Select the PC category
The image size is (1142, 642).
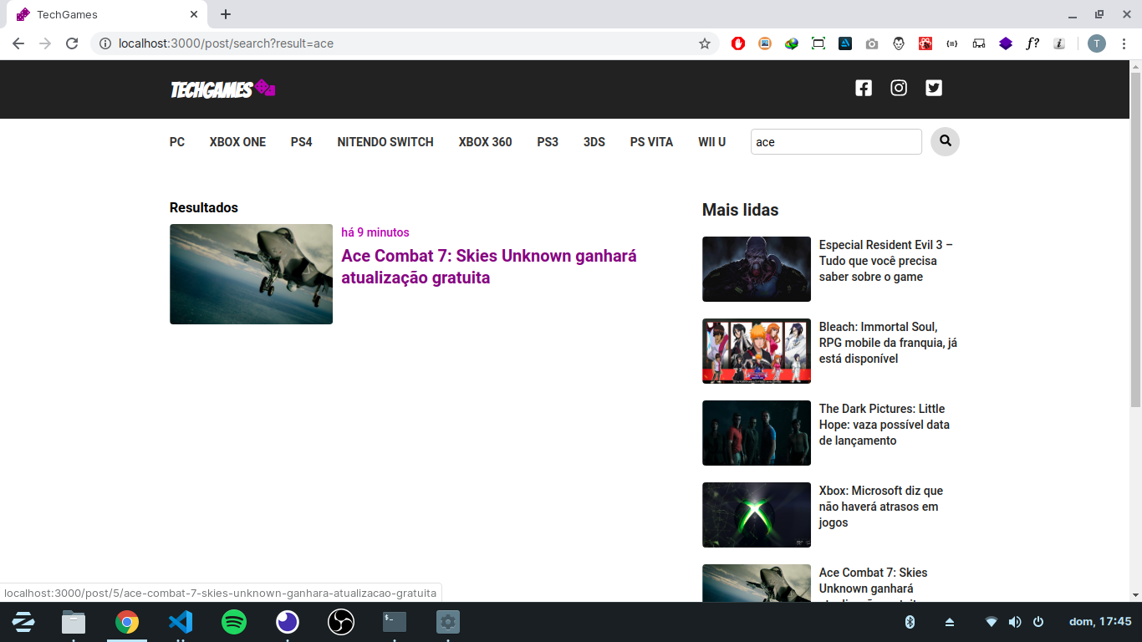(177, 142)
